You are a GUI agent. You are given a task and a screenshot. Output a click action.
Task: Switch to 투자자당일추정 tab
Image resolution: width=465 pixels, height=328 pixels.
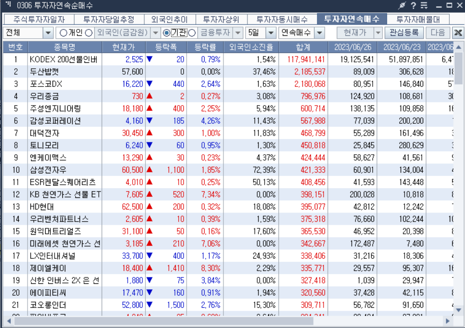click(x=109, y=20)
